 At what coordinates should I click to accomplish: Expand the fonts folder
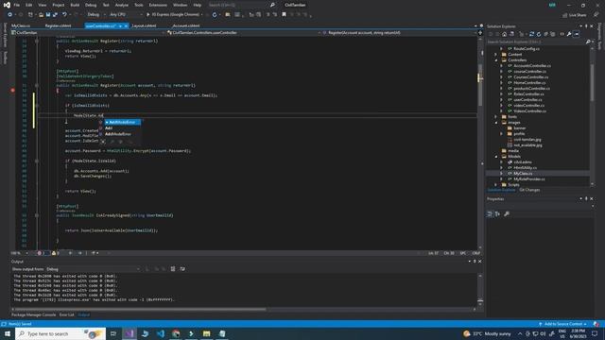[x=496, y=117]
